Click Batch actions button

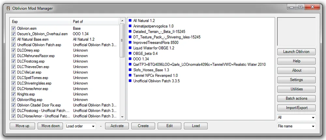click(296, 99)
